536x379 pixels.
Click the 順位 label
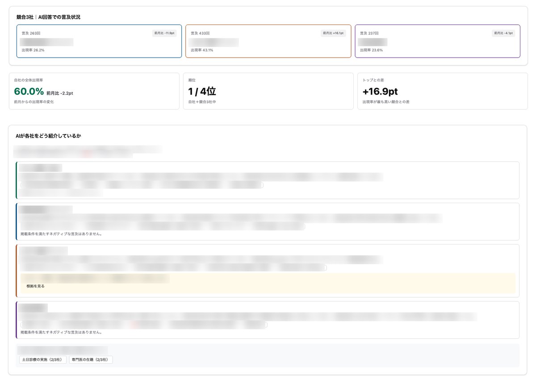[192, 80]
